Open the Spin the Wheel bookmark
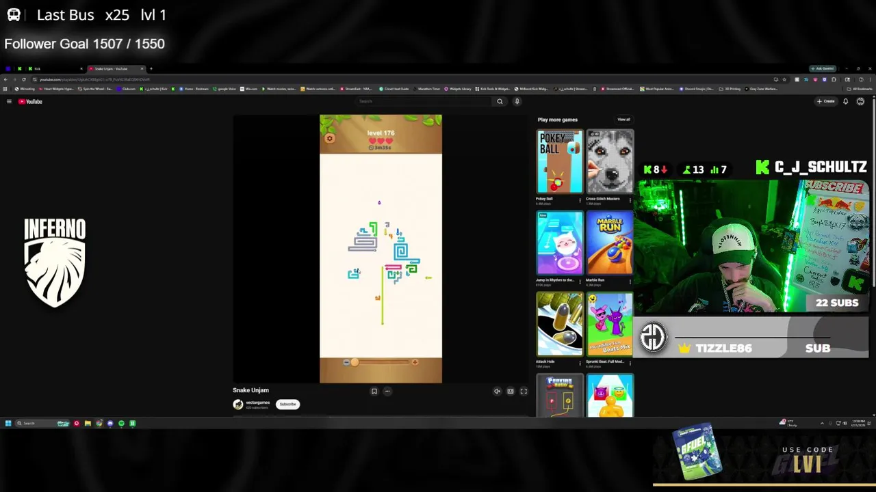 (x=94, y=89)
